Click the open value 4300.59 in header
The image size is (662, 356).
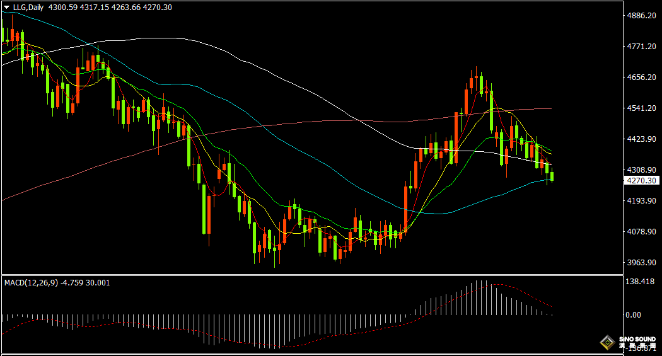coord(63,7)
